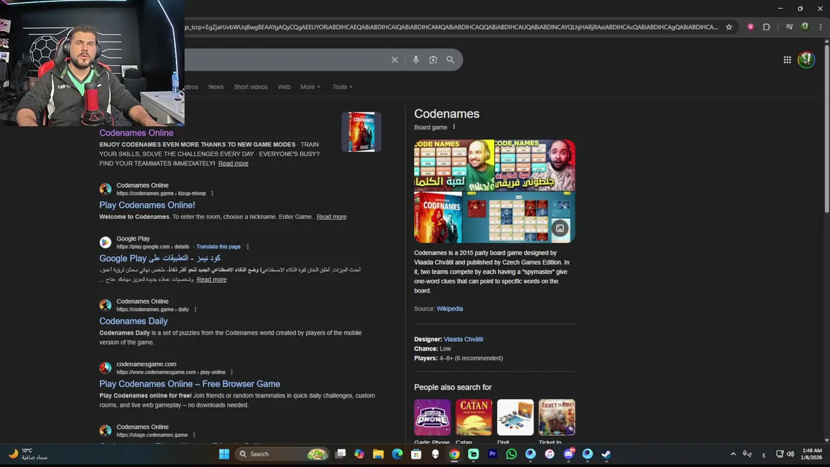Bookmark this page with the star icon
Viewport: 830px width, 467px height.
tap(729, 27)
